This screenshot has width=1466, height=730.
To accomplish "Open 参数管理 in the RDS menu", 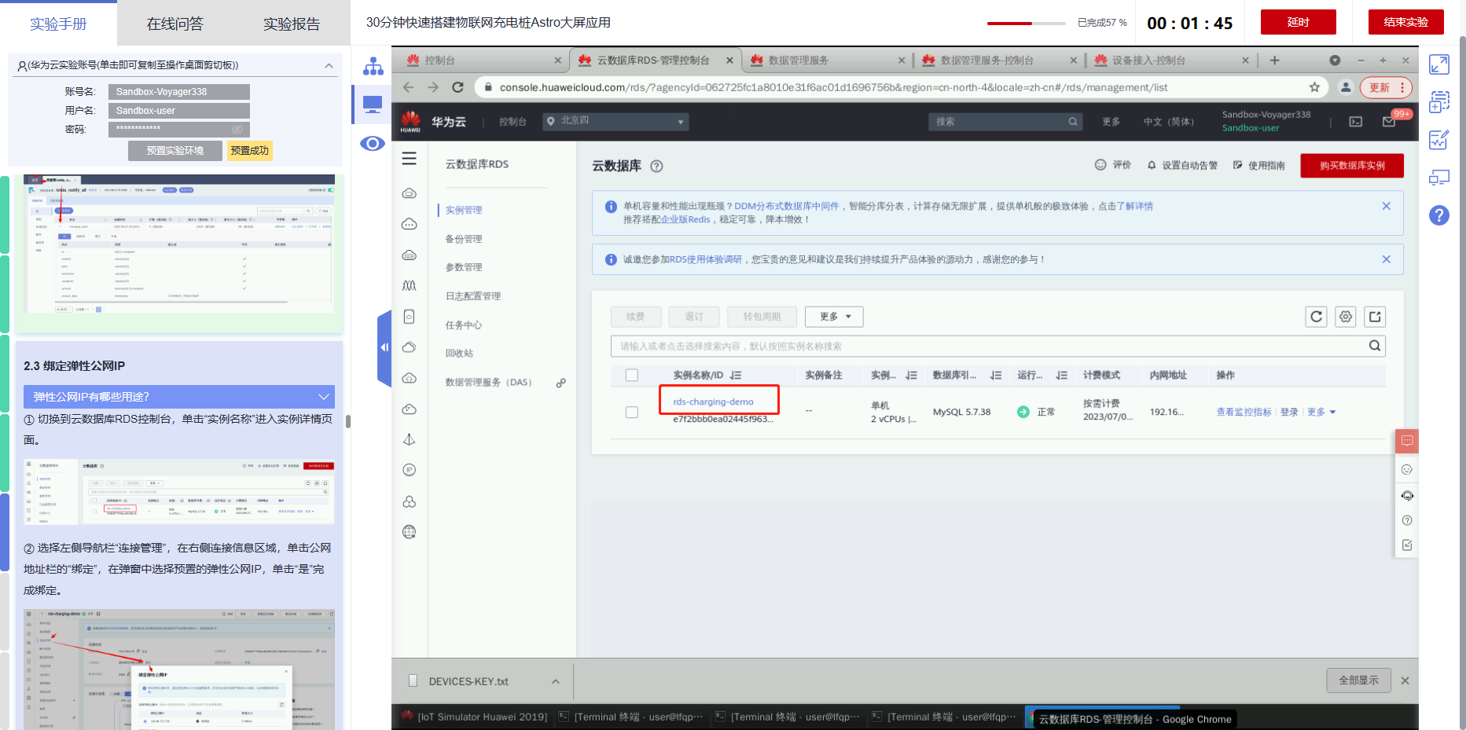I will [464, 267].
